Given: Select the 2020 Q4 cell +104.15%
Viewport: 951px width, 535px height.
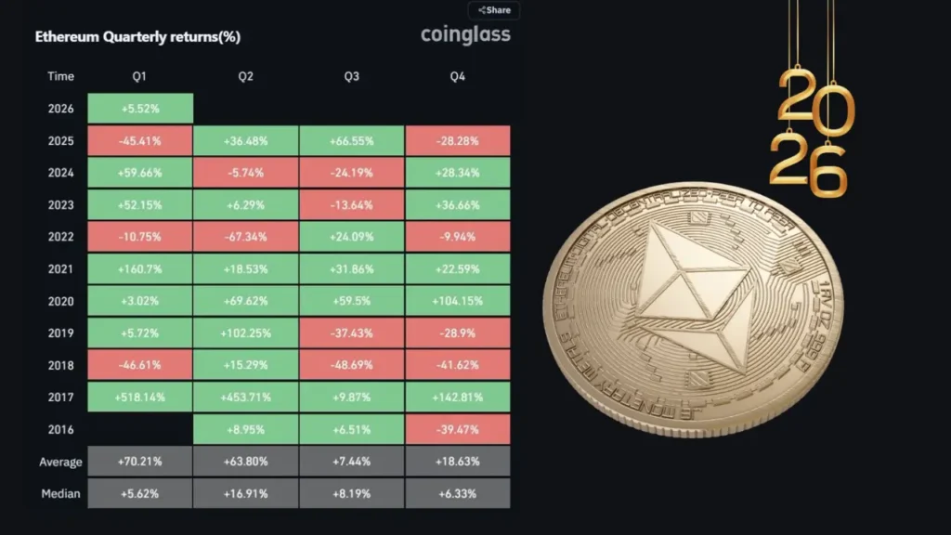Looking at the screenshot, I should 457,301.
